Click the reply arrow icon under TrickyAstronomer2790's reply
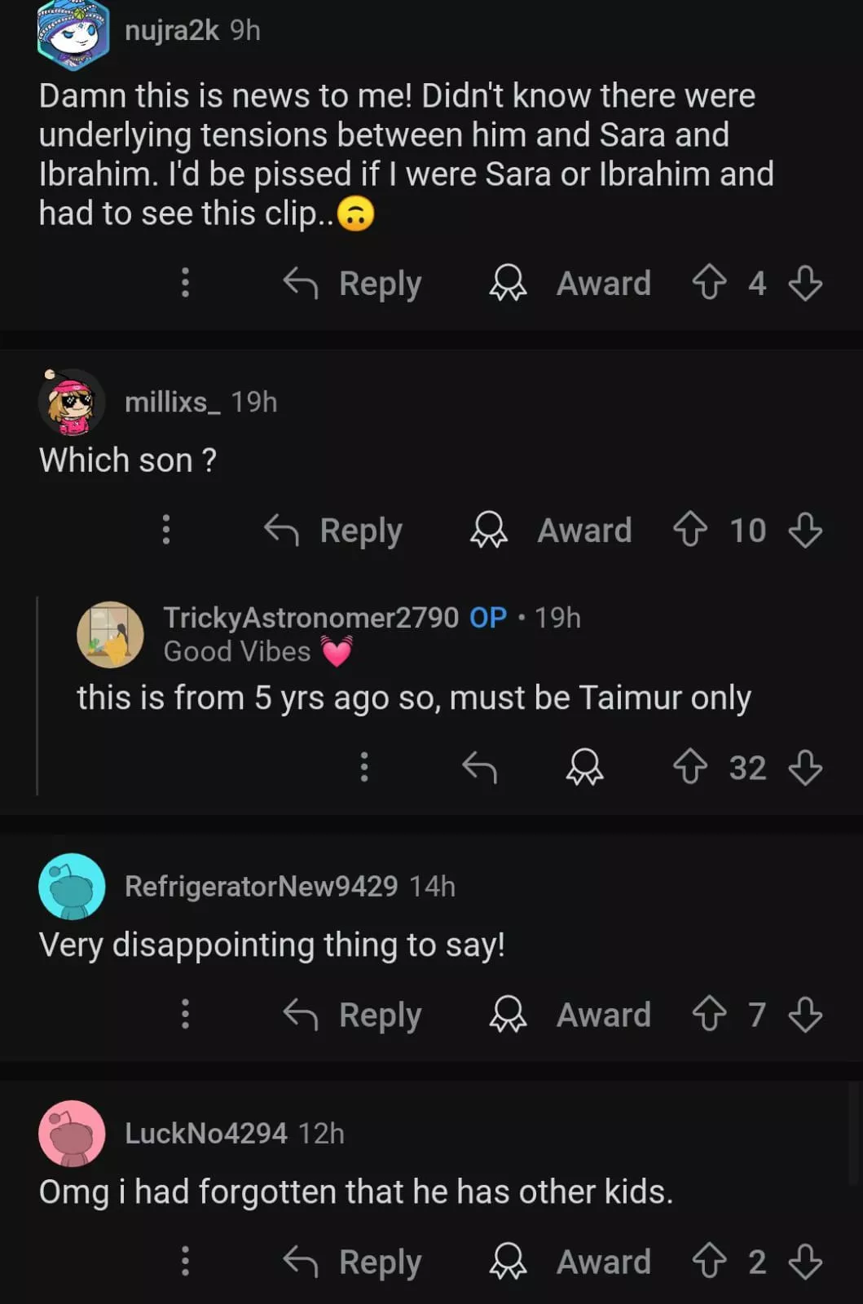 click(479, 768)
